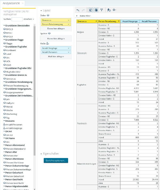Select the Anzahl Vorgänge column header

tap(130, 21)
